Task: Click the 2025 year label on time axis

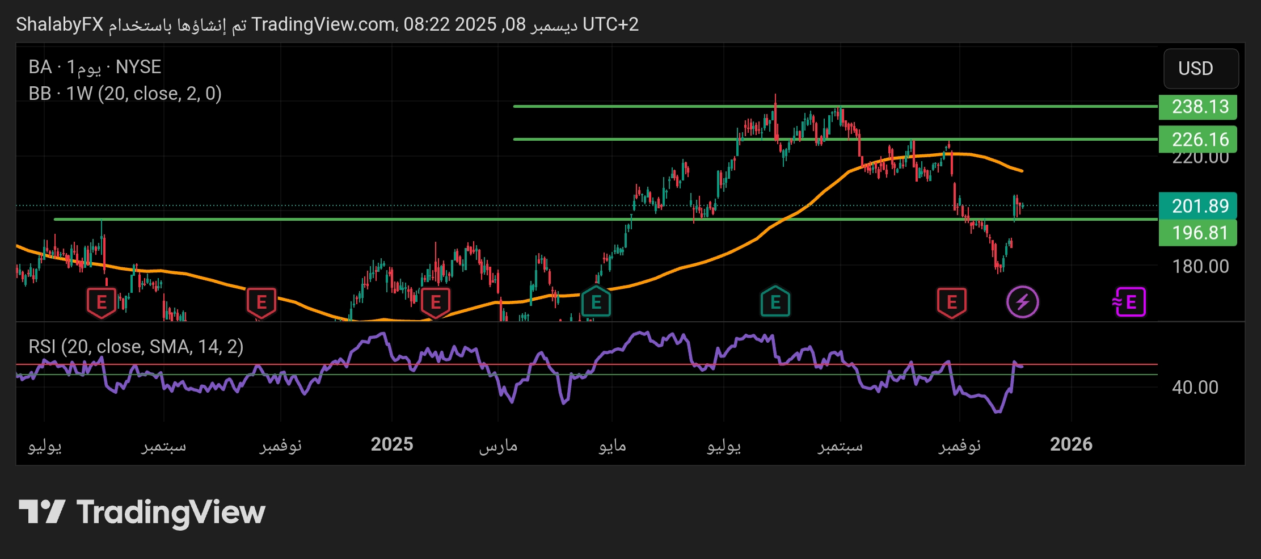Action: point(392,444)
